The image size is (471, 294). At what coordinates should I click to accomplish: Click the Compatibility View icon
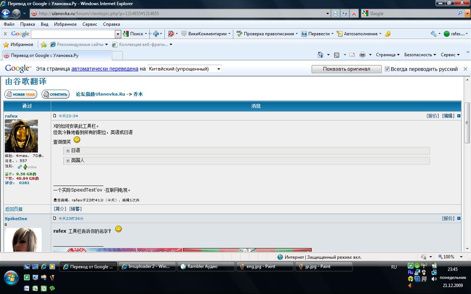point(336,14)
